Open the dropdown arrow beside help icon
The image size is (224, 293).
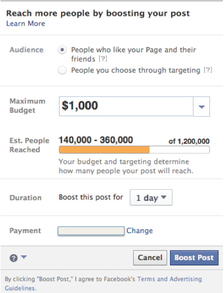[24, 257]
